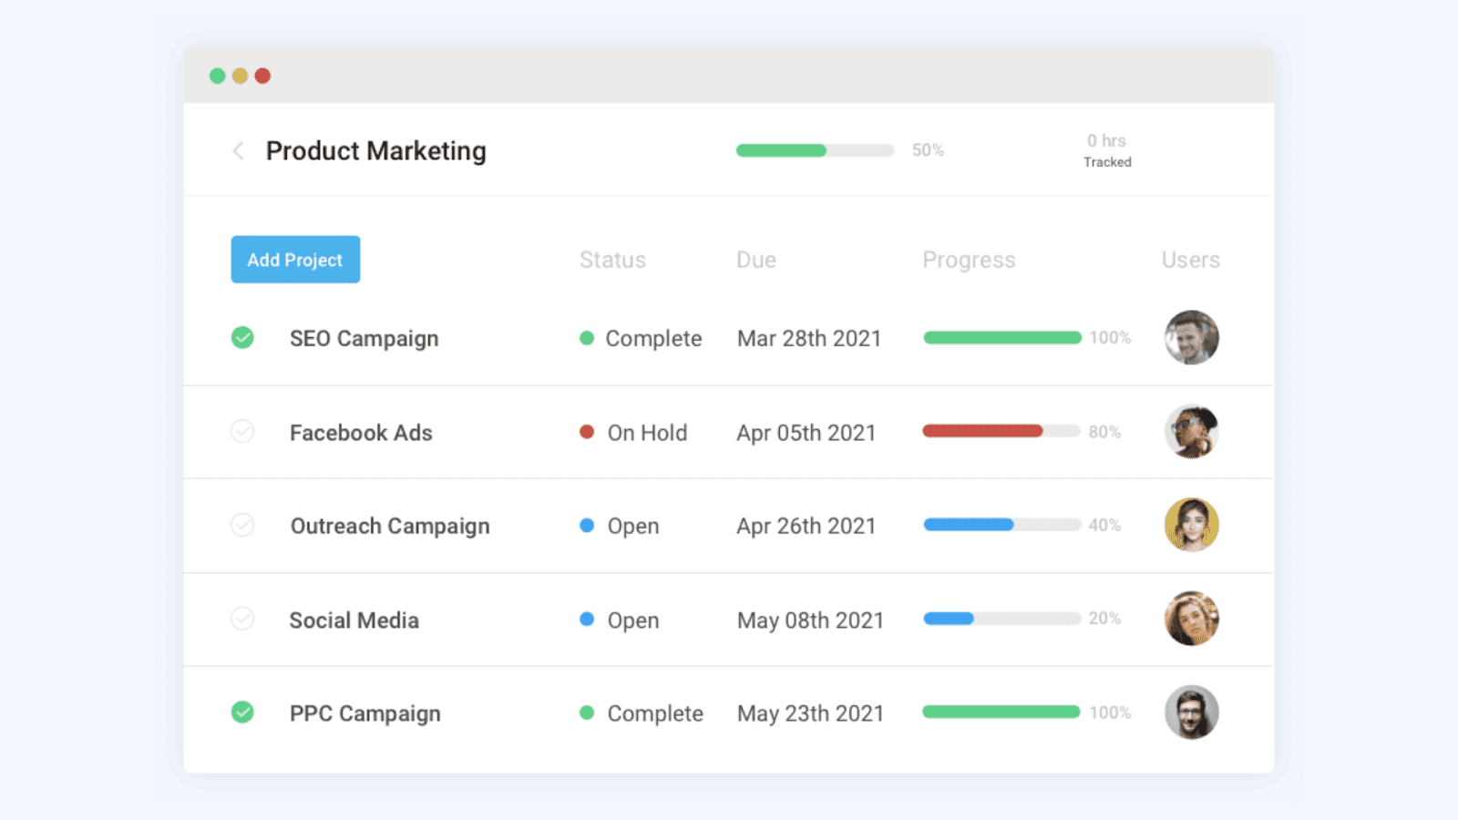
Task: Check off the Social Media project
Action: pyautogui.click(x=242, y=620)
